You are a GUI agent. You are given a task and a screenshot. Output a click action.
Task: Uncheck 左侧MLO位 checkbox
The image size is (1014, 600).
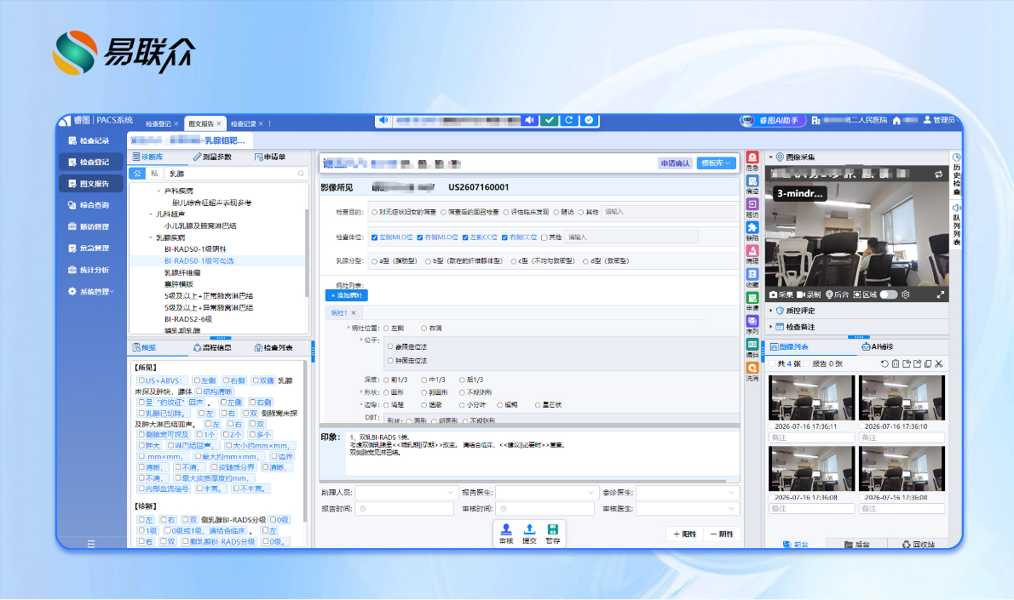click(374, 237)
